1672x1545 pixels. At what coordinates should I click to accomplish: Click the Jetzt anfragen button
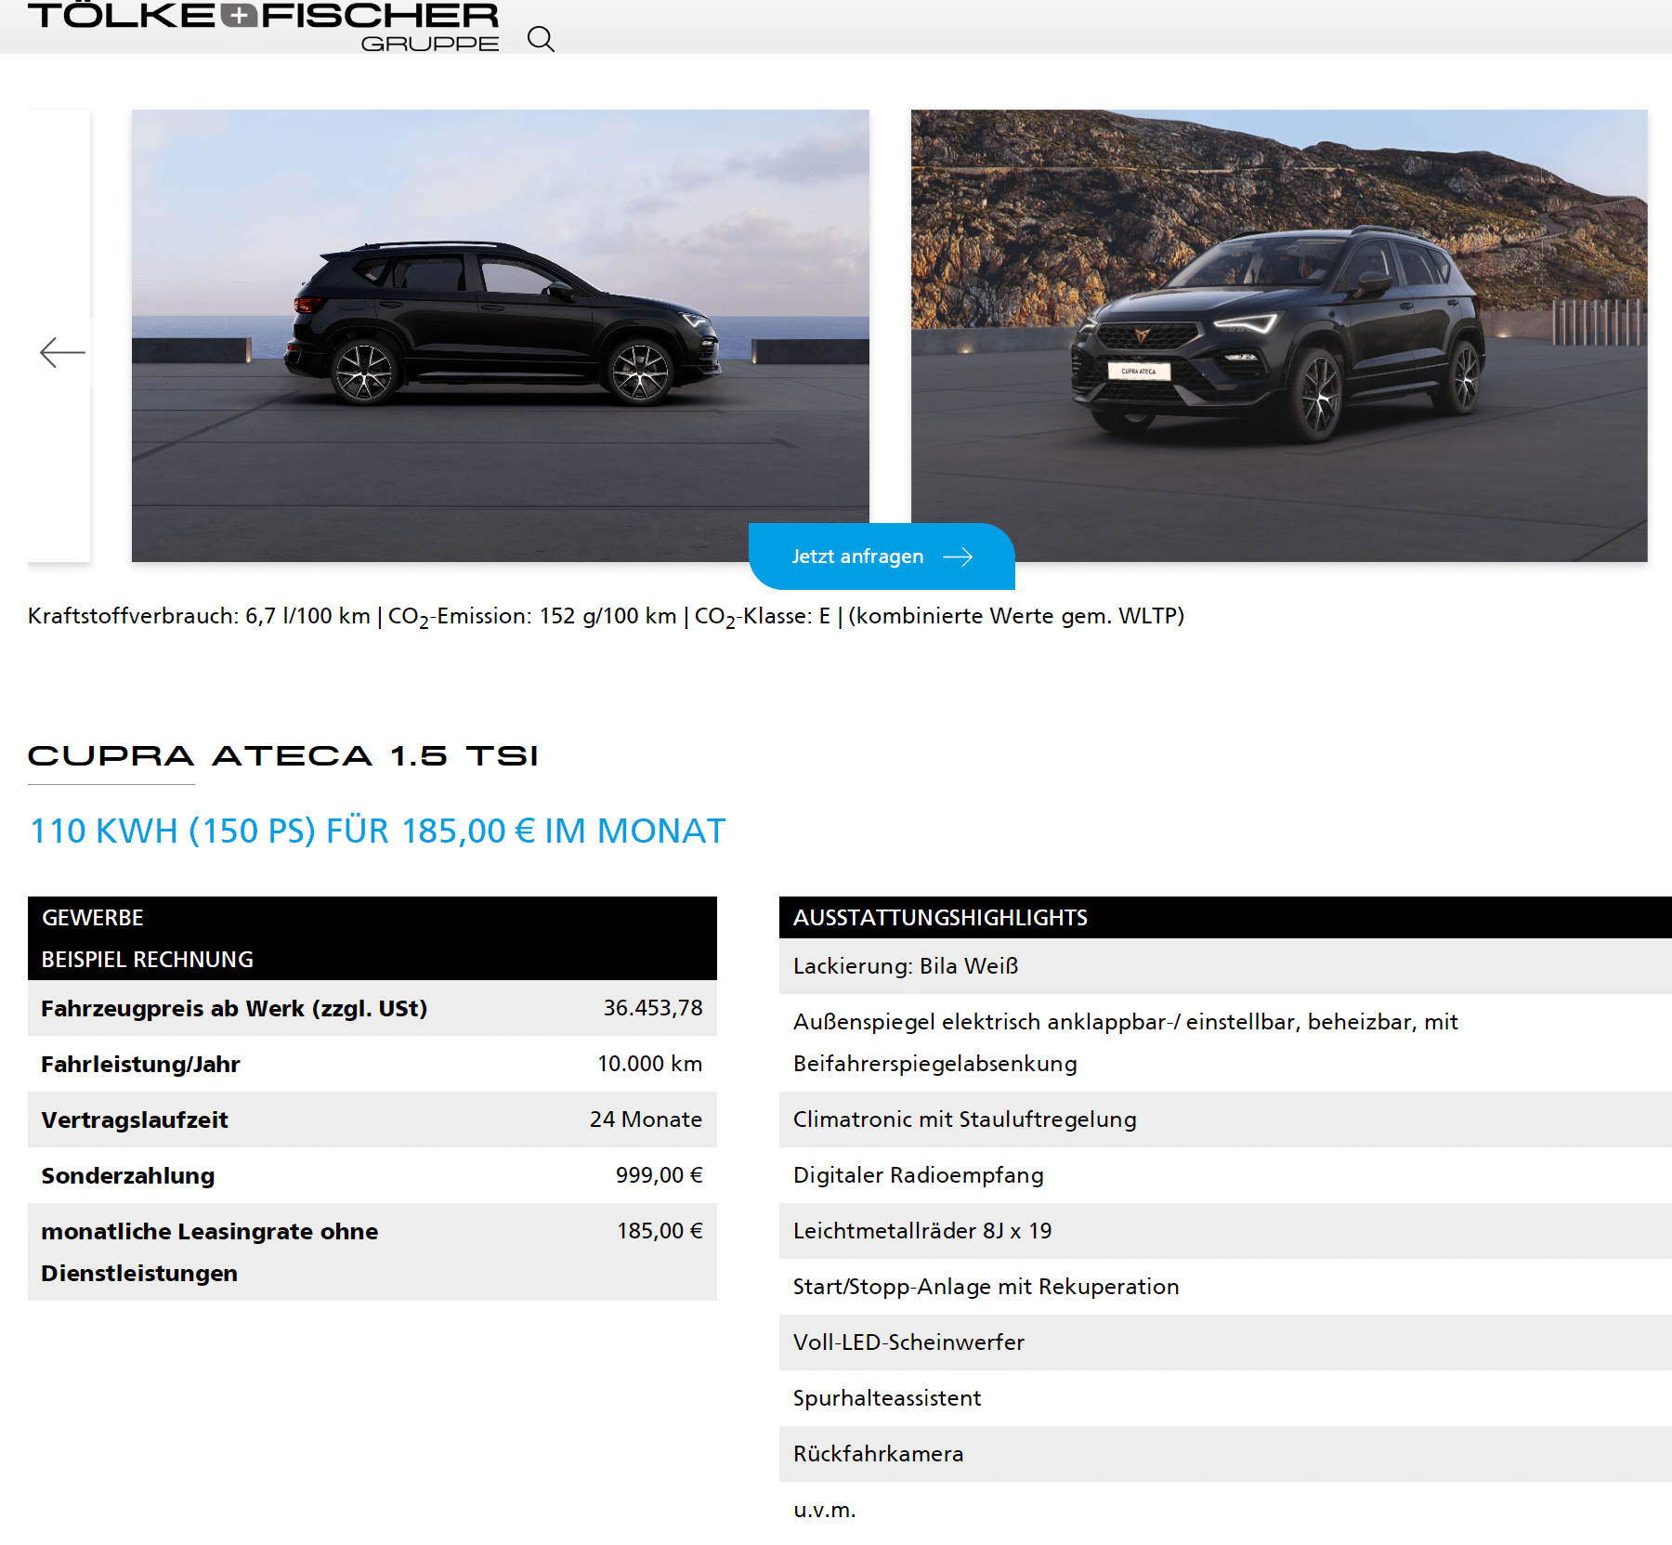882,556
